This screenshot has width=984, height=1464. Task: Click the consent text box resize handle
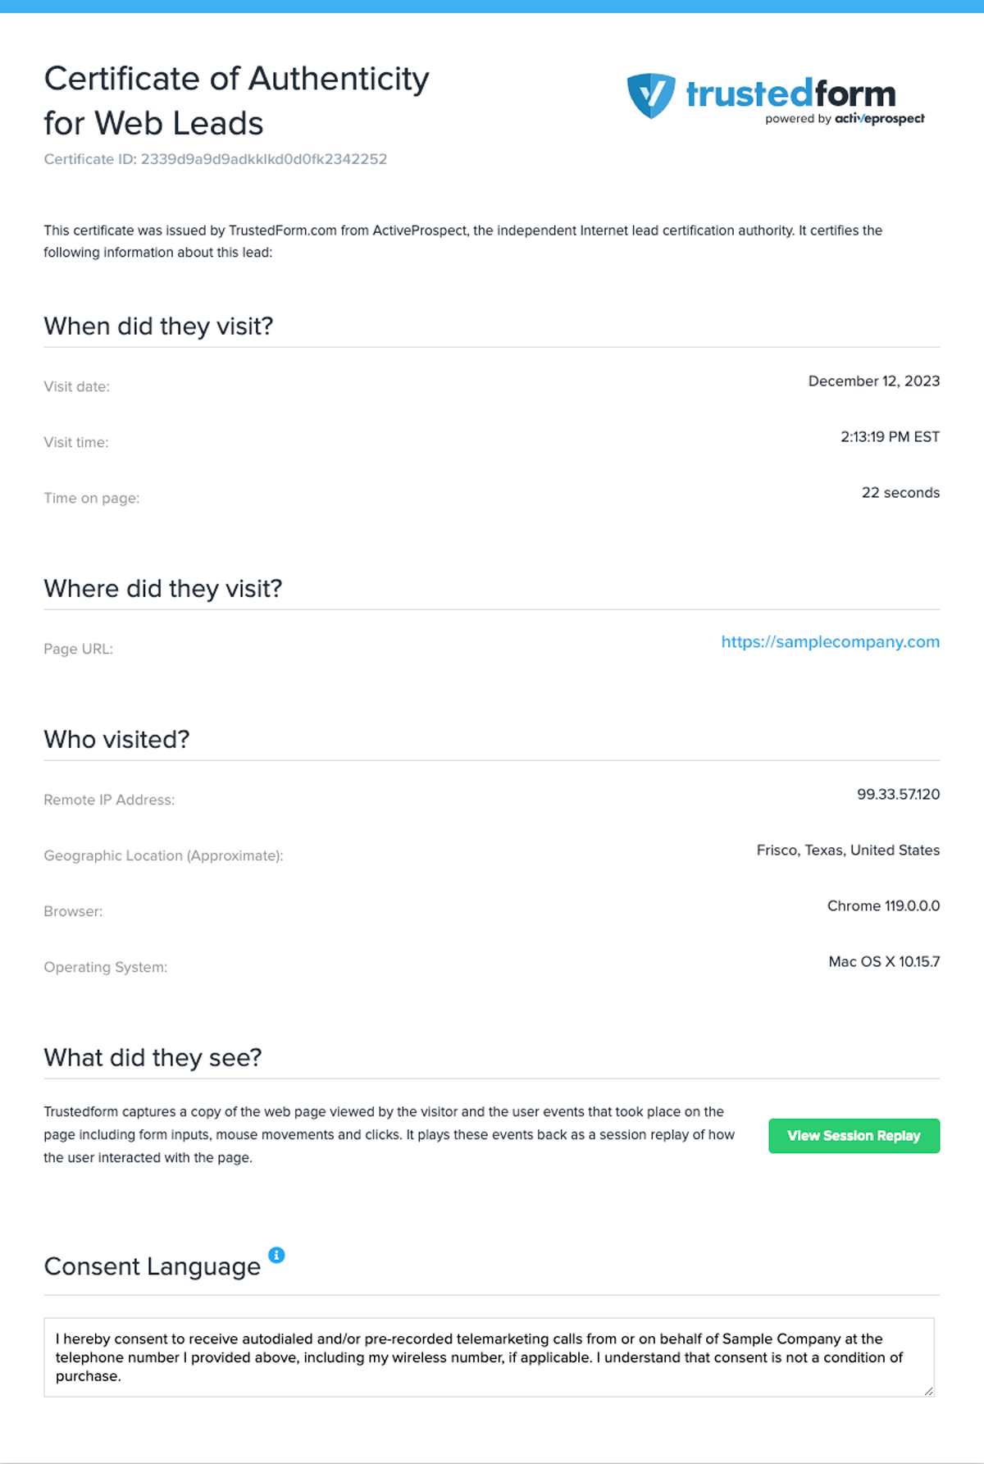(x=928, y=1390)
